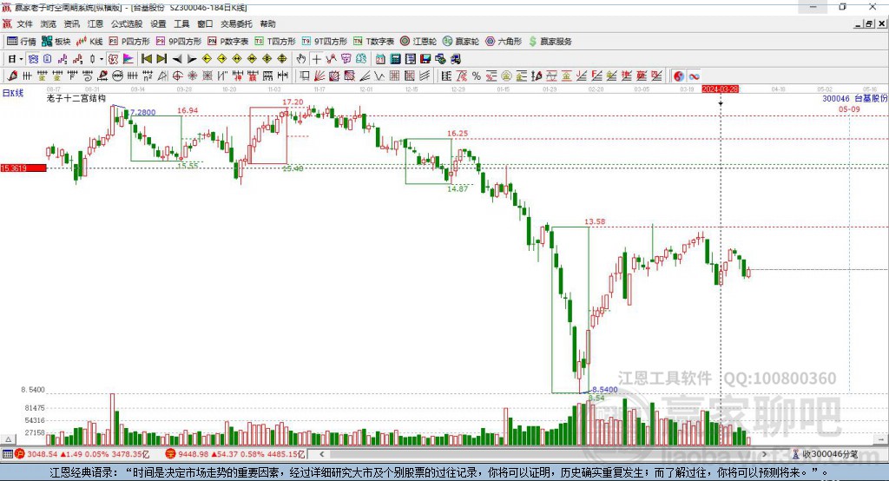Viewport: 889px width, 481px height.
Task: Step chart left with black left triangle
Action: point(177,59)
